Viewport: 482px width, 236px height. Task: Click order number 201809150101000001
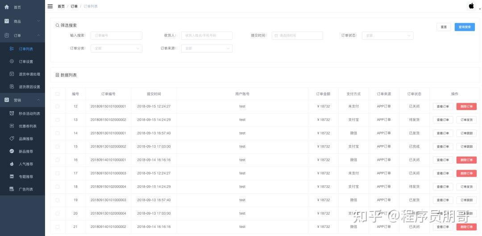pos(108,106)
